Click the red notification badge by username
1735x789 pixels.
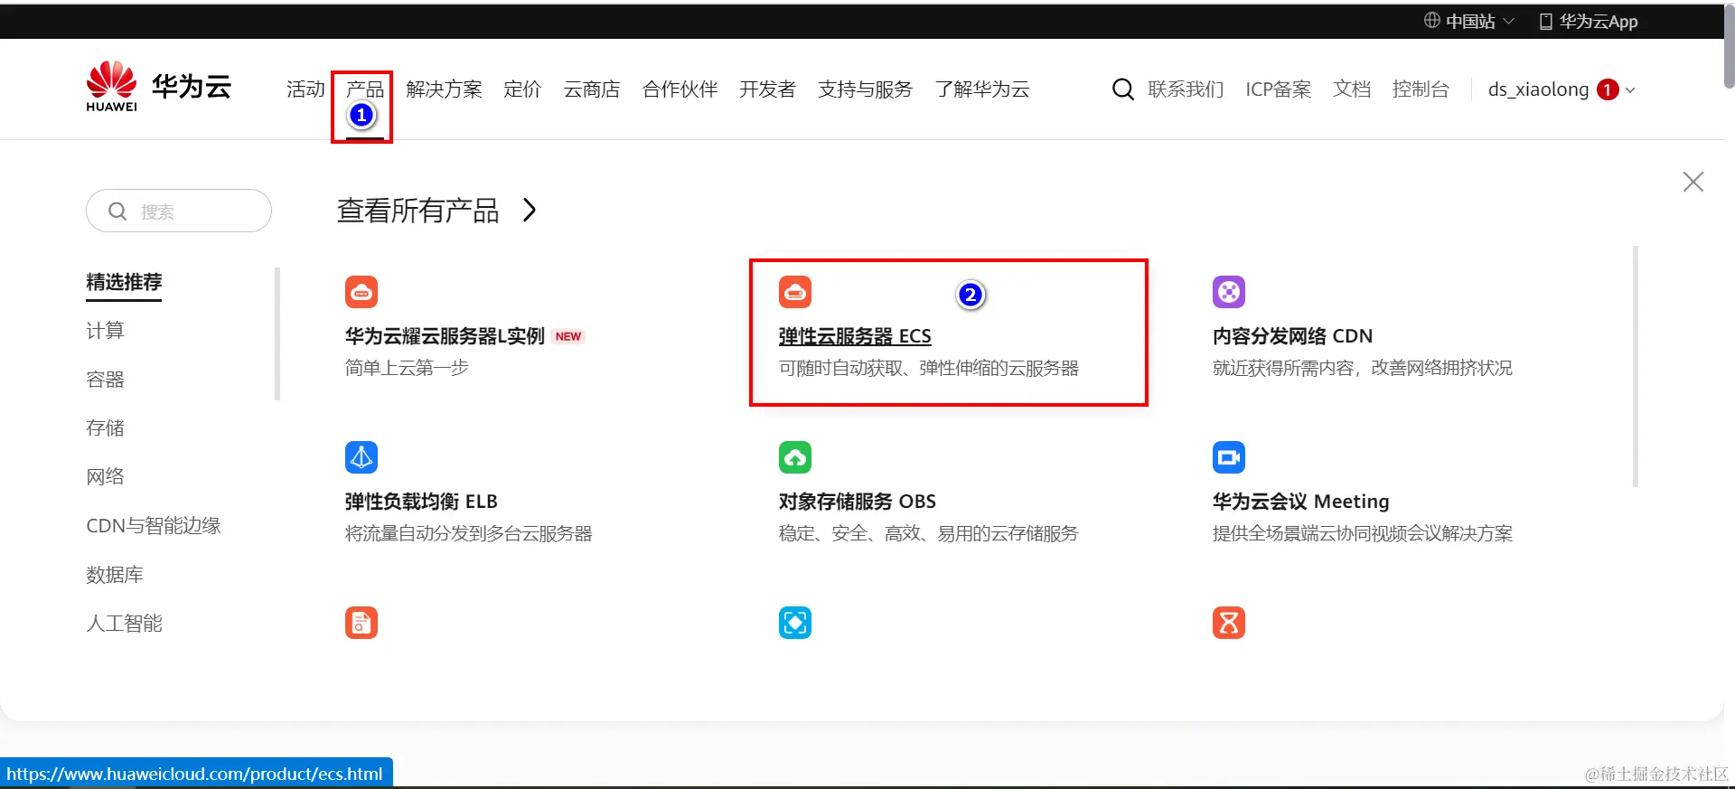tap(1608, 89)
